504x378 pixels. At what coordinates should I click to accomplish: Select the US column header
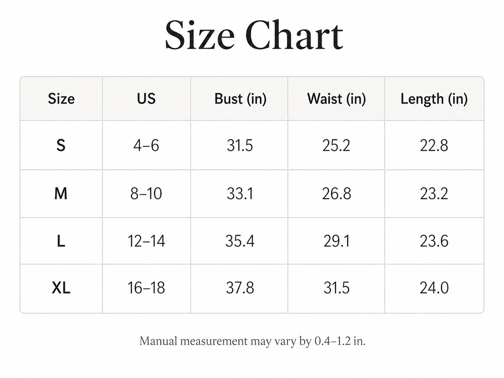(x=146, y=98)
